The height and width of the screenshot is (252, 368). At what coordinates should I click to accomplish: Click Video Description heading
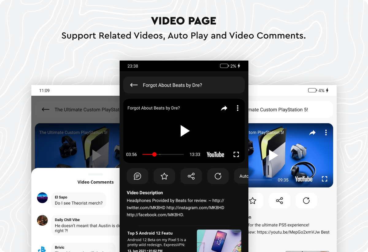pyautogui.click(x=145, y=193)
